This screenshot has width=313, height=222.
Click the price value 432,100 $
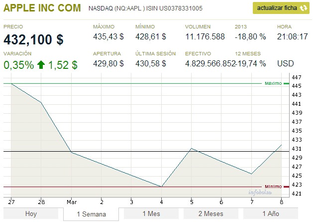[33, 39]
